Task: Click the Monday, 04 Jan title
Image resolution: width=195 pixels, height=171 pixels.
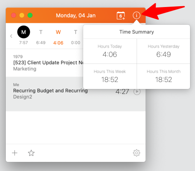Action: pyautogui.click(x=76, y=15)
